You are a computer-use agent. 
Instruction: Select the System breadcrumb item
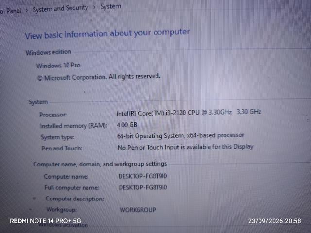(x=110, y=6)
